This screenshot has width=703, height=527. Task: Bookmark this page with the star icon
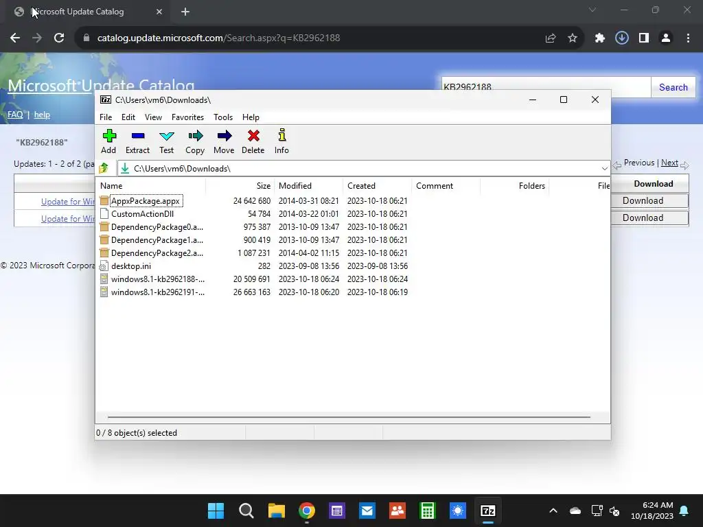tap(573, 38)
